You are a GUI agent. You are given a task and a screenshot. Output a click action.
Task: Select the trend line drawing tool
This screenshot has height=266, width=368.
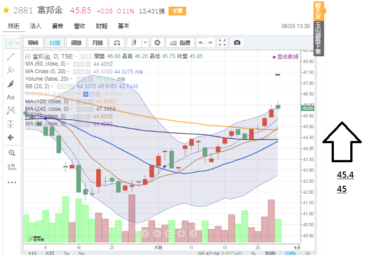[11, 57]
